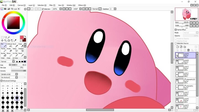
Task: Toggle Selection checkbox in toolbar
Action: point(43,9)
